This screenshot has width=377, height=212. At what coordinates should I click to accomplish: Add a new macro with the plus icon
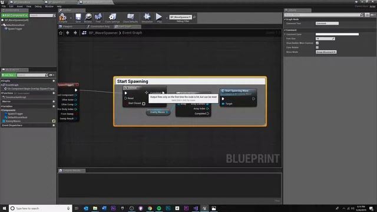coord(54,101)
